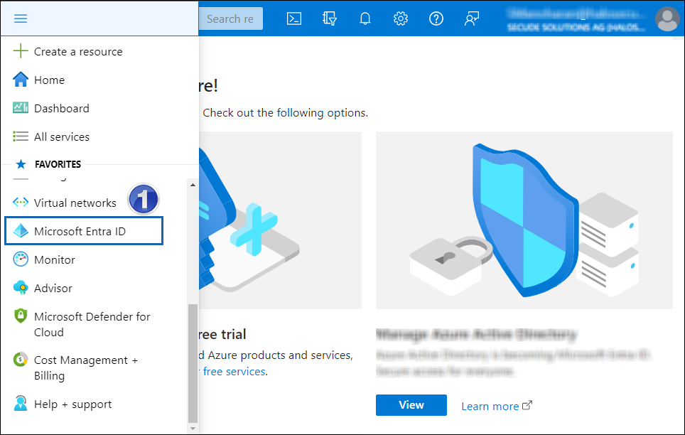This screenshot has width=685, height=435.
Task: Click the search resources input field
Action: pos(230,18)
